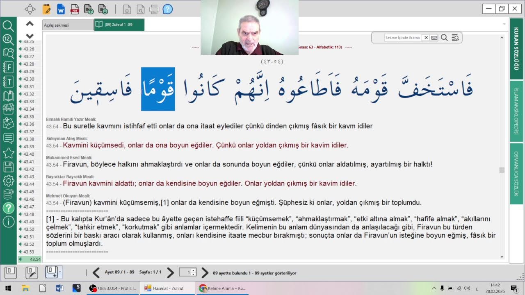
Task: Open İSLAM ANSİKLOPEDİSİ side tab
Action: click(516, 111)
